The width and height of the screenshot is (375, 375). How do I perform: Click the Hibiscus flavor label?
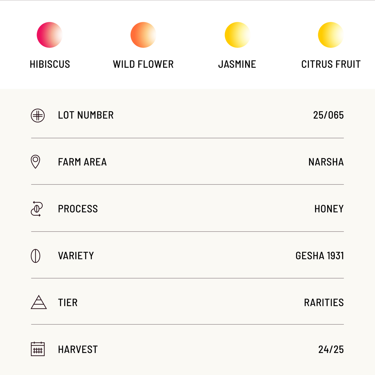(x=50, y=64)
